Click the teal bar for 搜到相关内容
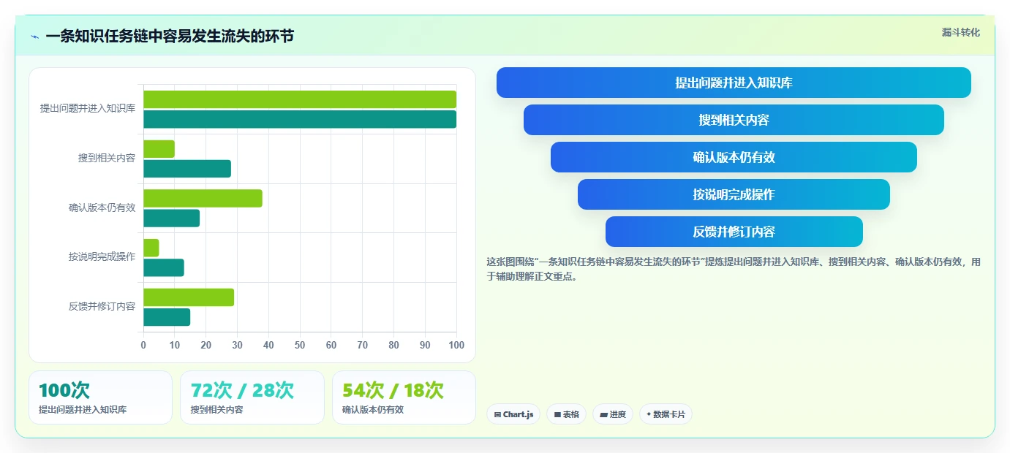 (187, 169)
